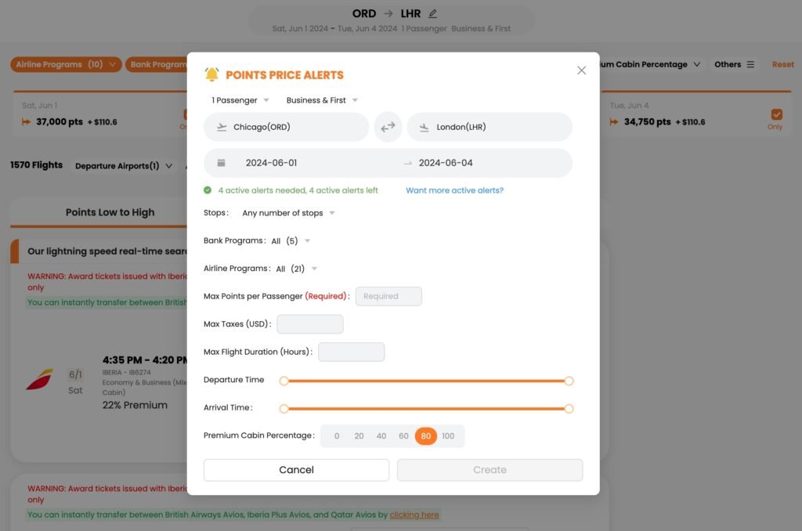Expand Airline Programs All (21) dropdown
The width and height of the screenshot is (802, 531).
click(x=296, y=269)
